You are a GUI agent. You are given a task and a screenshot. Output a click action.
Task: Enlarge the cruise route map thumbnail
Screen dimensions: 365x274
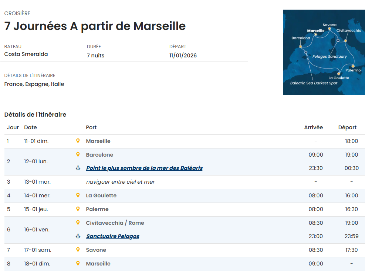tap(324, 52)
